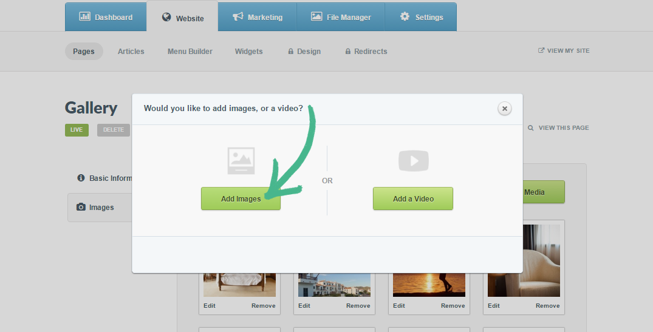The height and width of the screenshot is (332, 653).
Task: Open the locked Design section
Action: [x=304, y=52]
